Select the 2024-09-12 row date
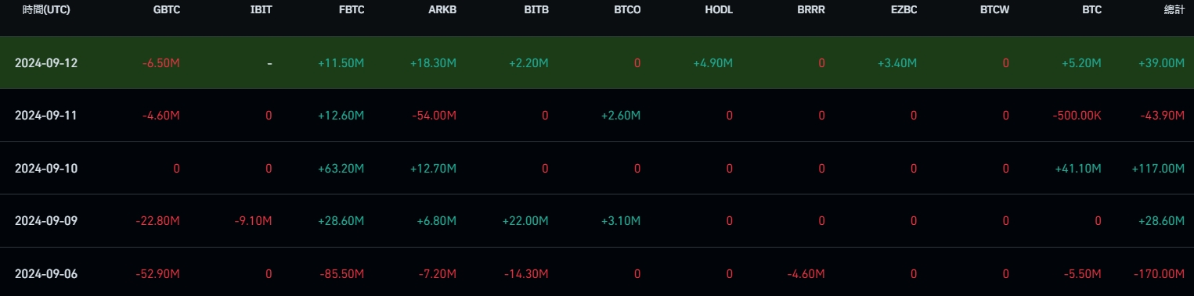Image resolution: width=1194 pixels, height=296 pixels. coord(46,62)
